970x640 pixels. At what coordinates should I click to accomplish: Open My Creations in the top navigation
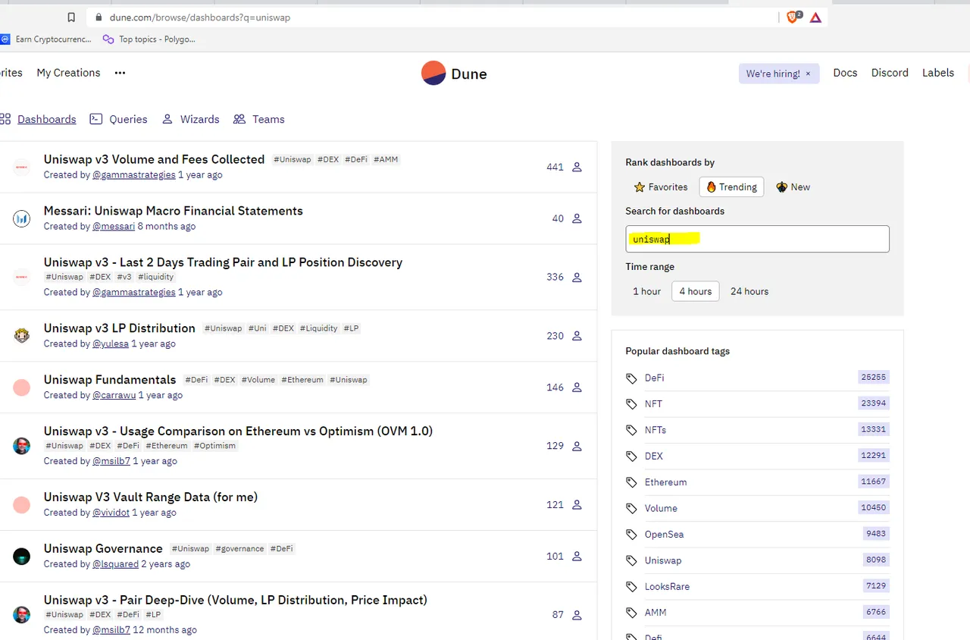(x=68, y=73)
